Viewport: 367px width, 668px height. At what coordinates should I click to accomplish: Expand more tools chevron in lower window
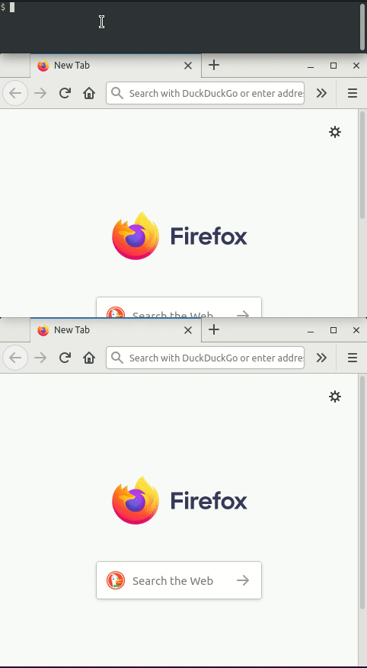click(x=321, y=357)
